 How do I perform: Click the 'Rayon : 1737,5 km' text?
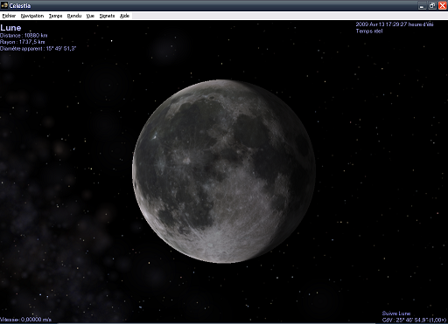coord(23,42)
